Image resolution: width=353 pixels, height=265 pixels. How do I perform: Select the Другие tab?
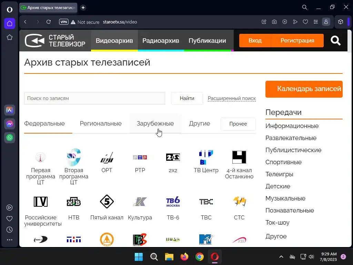(200, 124)
